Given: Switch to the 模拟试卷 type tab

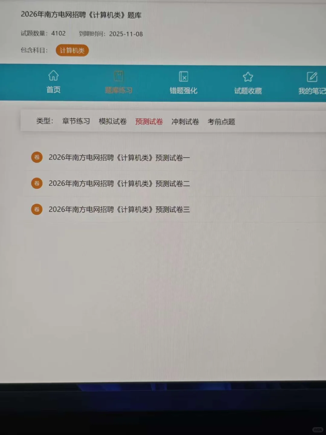Looking at the screenshot, I should point(113,121).
